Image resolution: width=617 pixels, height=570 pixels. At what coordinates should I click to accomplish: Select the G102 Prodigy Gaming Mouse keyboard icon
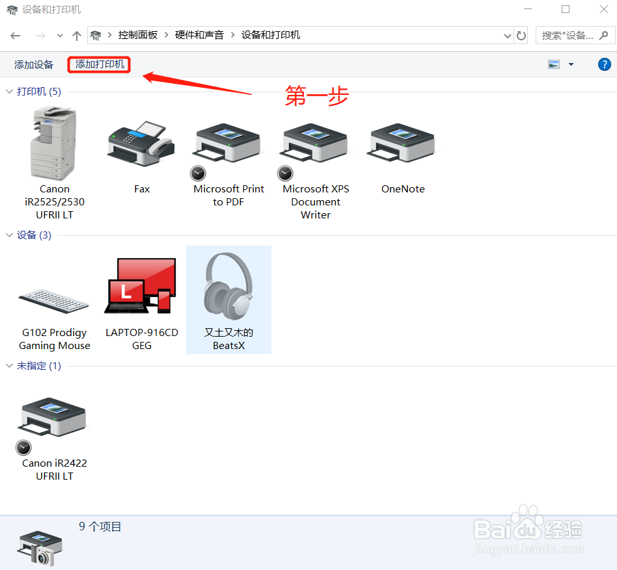coord(53,302)
